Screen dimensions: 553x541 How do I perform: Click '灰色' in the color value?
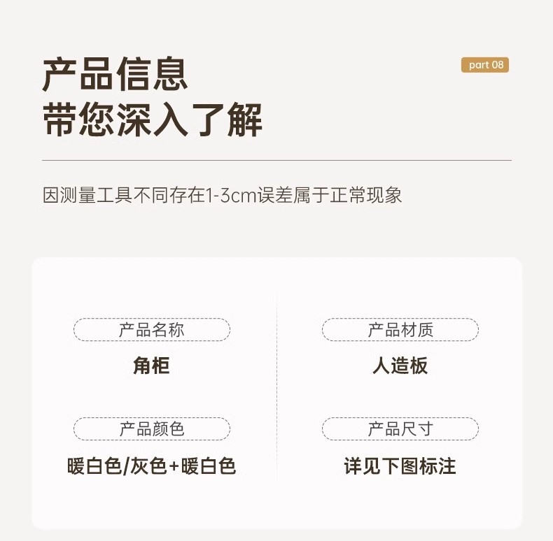pos(146,466)
